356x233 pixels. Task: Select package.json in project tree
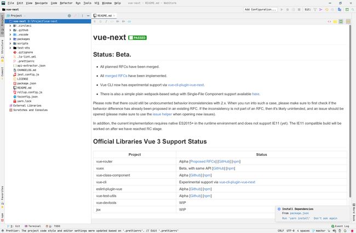[x=27, y=83]
